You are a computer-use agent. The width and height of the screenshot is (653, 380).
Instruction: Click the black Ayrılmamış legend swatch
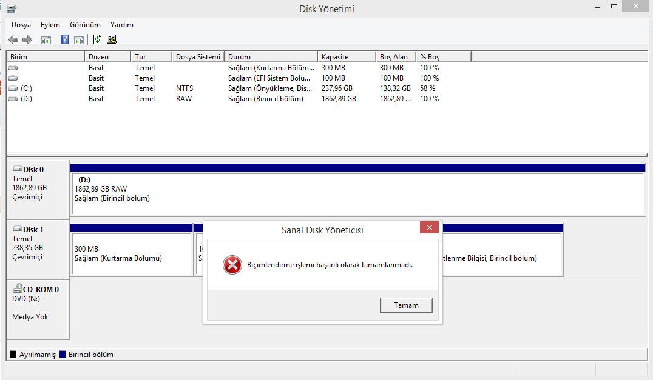click(13, 354)
